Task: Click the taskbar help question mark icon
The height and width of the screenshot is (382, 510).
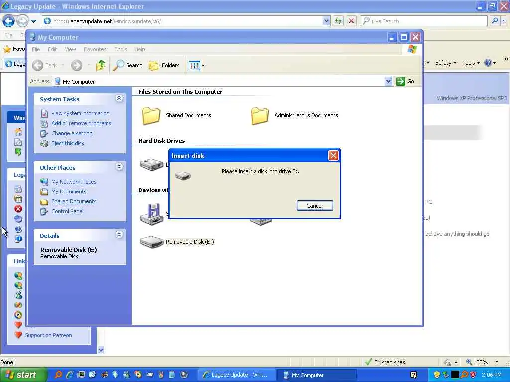Action: pyautogui.click(x=413, y=375)
